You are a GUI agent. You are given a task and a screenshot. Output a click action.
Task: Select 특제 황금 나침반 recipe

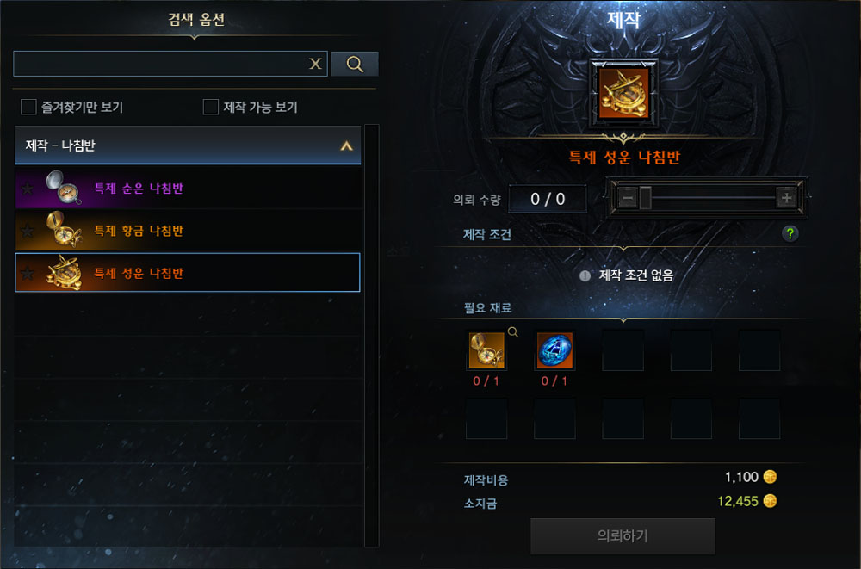tap(188, 231)
